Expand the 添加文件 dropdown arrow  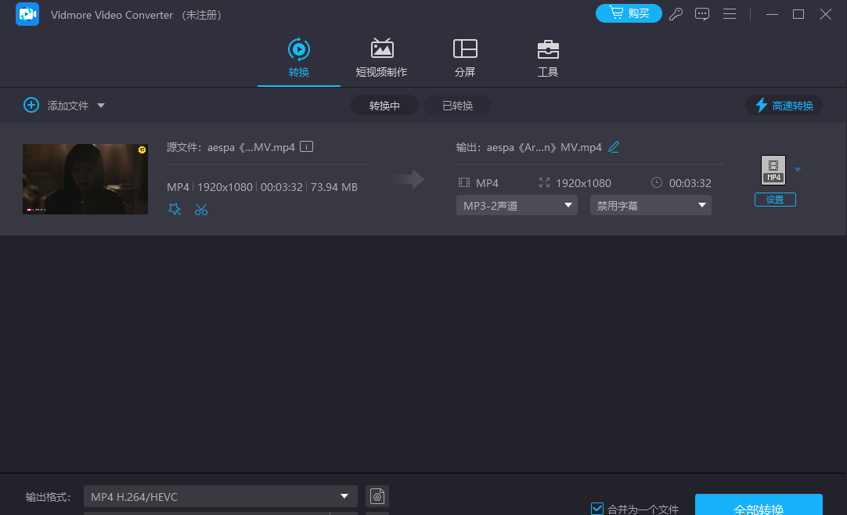(100, 105)
